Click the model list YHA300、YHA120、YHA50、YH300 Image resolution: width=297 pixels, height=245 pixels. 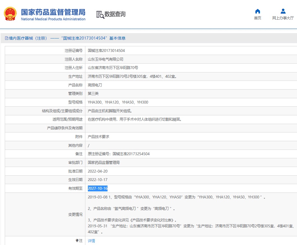(x=118, y=102)
